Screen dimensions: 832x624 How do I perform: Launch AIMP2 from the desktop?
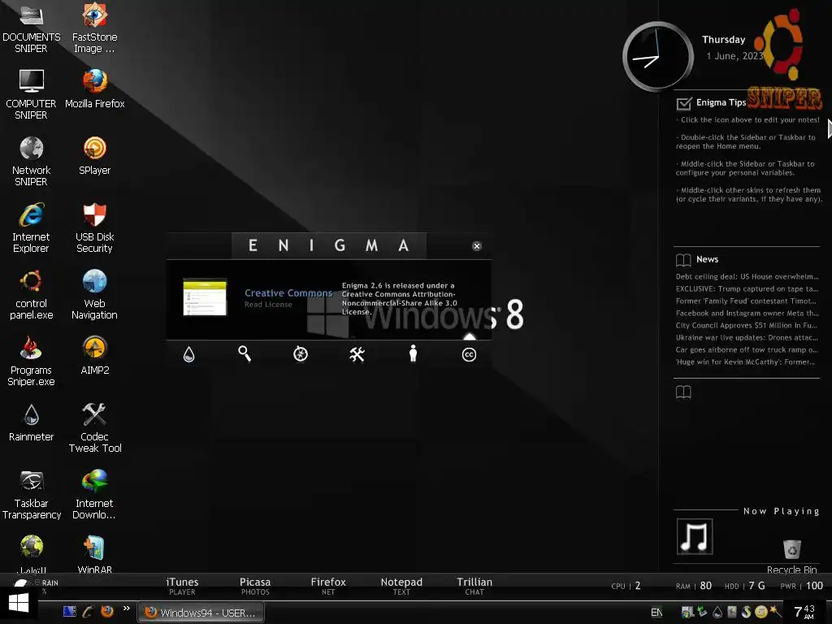click(x=94, y=356)
